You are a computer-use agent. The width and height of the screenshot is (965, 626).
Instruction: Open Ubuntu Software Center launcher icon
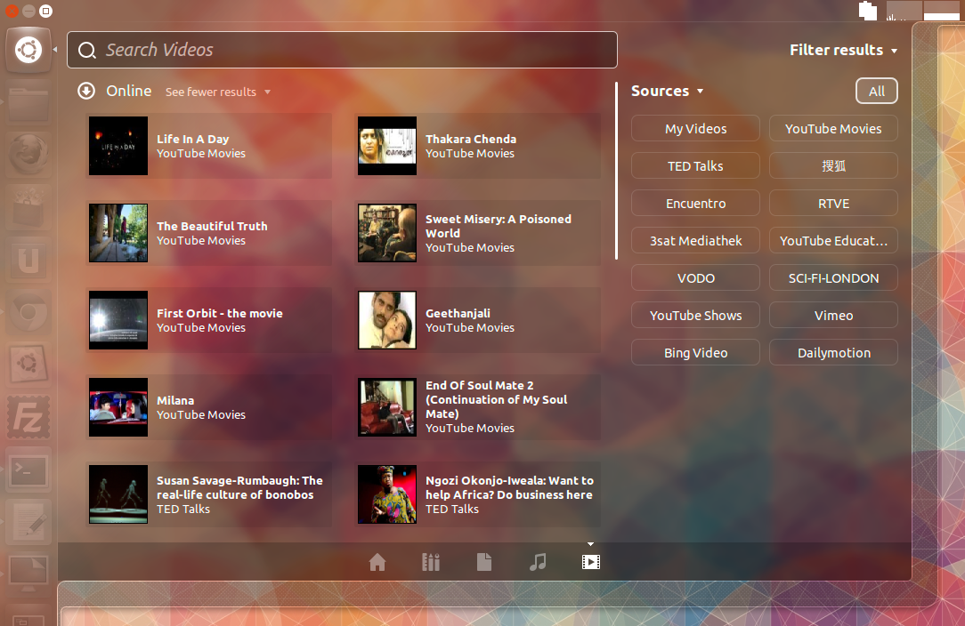(x=28, y=207)
